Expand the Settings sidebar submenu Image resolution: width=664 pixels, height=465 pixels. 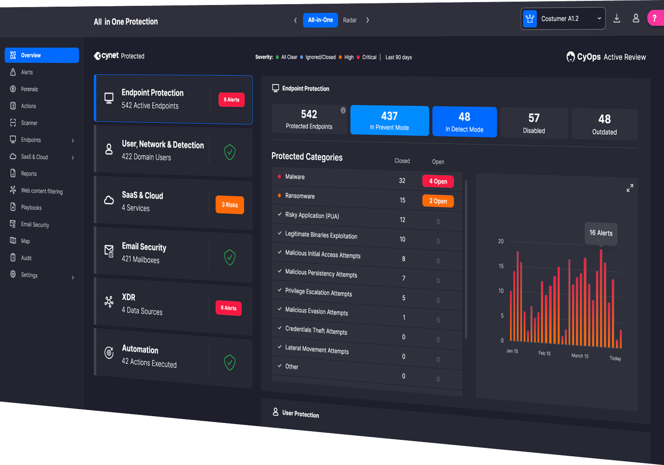pyautogui.click(x=73, y=277)
